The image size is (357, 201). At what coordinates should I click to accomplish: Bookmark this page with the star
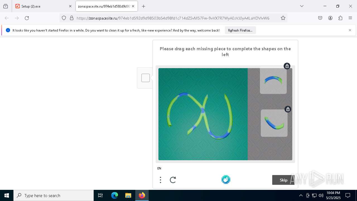click(x=283, y=18)
